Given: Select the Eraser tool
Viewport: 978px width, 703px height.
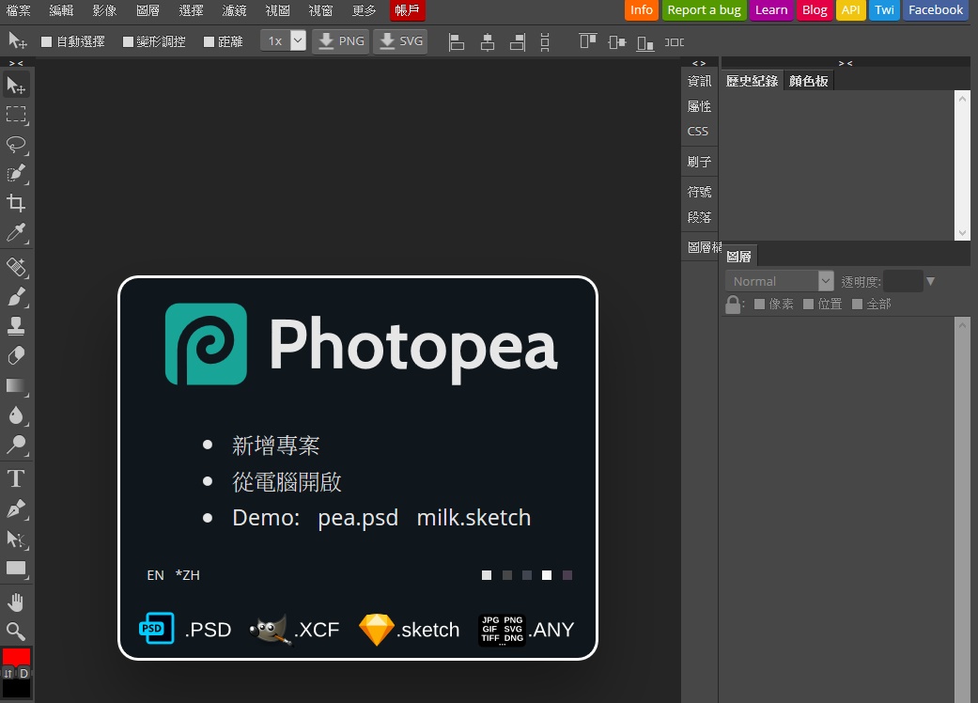Looking at the screenshot, I should (x=16, y=355).
